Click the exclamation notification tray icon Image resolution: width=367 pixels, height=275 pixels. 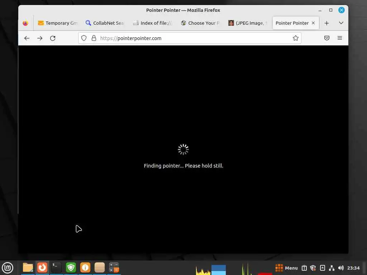[x=304, y=268]
